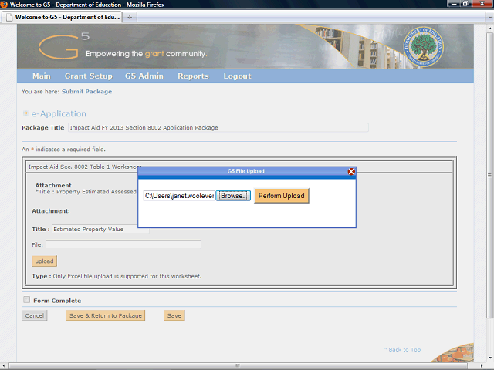Click 'Impact Aid Sec. 8002 Table 1 Worksheet' header
This screenshot has width=494, height=370.
click(85, 166)
